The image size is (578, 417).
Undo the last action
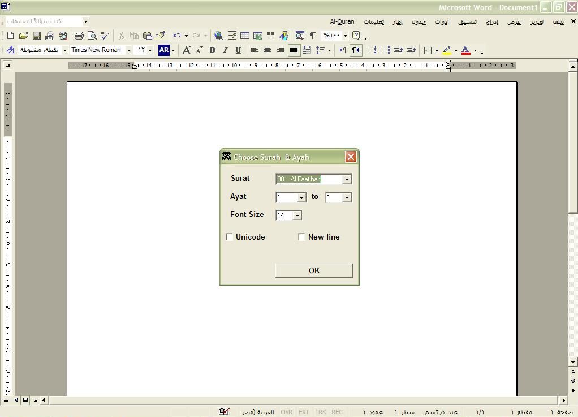(177, 36)
